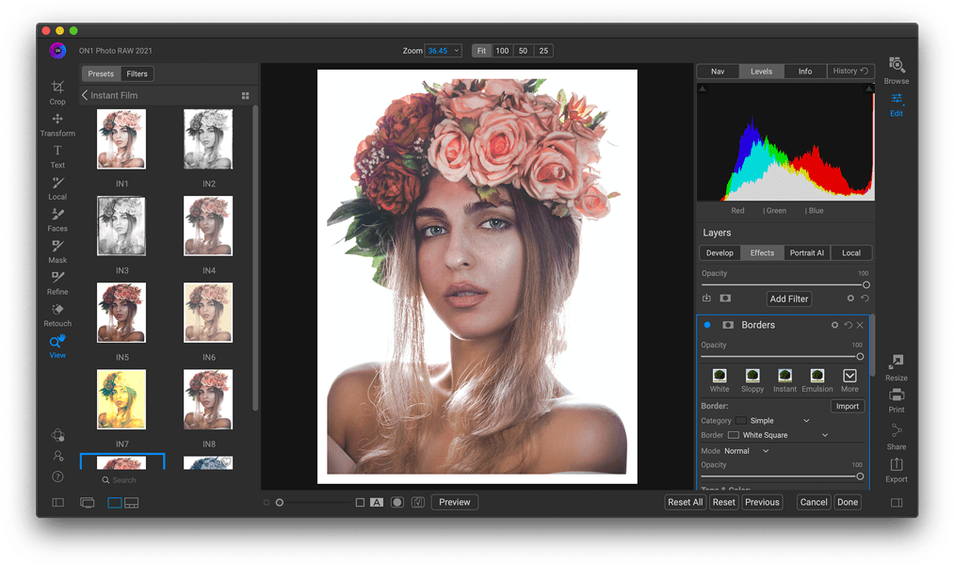Select the Crop tool
Viewport: 954px width, 565px height.
click(57, 91)
